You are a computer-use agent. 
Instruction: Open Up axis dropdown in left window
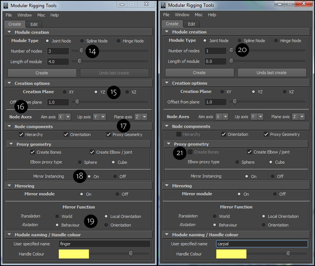point(99,117)
